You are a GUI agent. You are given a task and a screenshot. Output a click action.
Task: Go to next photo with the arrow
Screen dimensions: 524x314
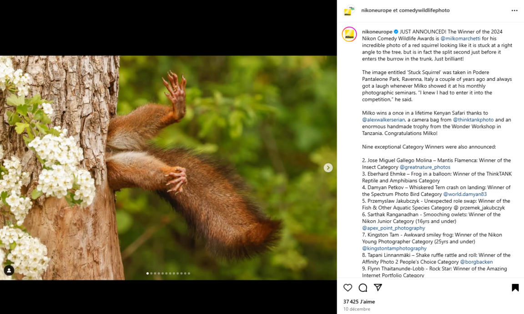coord(328,168)
